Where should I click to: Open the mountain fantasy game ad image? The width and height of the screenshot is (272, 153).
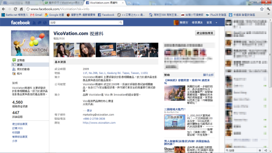pos(175,93)
